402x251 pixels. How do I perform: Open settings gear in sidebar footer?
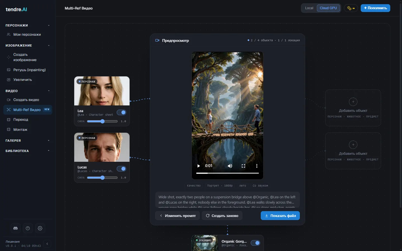[40, 228]
